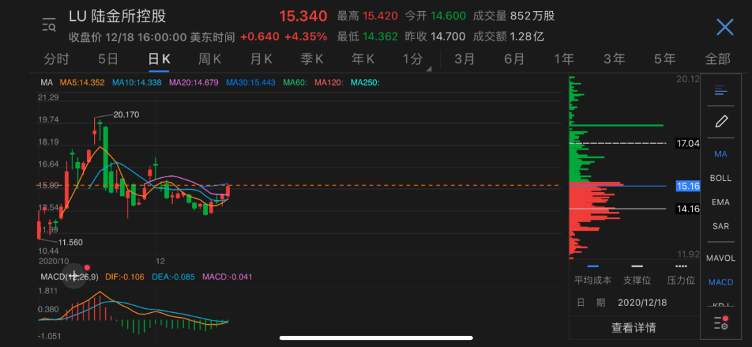Enable the SAR indicator
This screenshot has width=752, height=347.
[721, 226]
